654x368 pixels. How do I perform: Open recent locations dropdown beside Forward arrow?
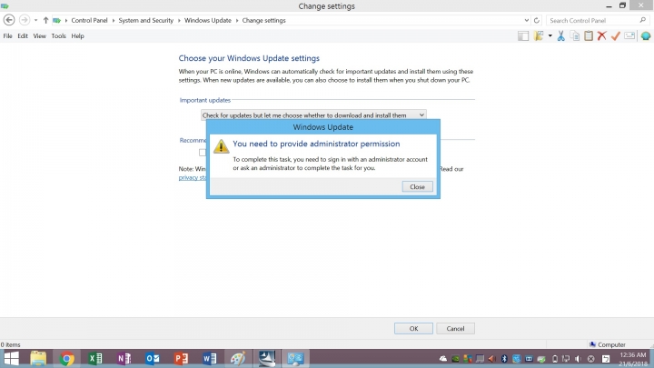[35, 20]
